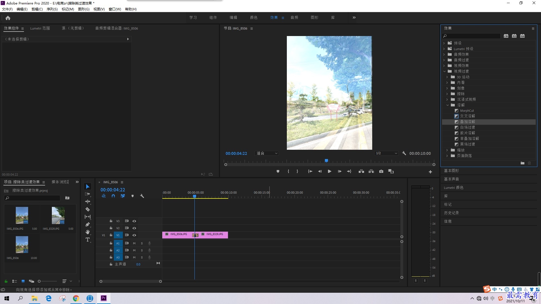This screenshot has width=541, height=304.
Task: Select the Pen tool
Action: [x=88, y=224]
